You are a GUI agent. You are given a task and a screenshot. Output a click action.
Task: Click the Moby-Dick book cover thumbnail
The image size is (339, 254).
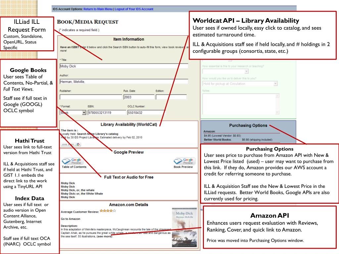pos(184,227)
